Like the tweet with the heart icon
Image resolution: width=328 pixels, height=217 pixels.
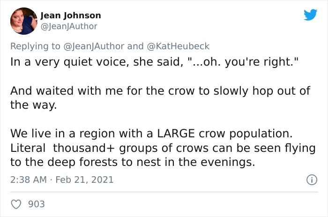(16, 204)
